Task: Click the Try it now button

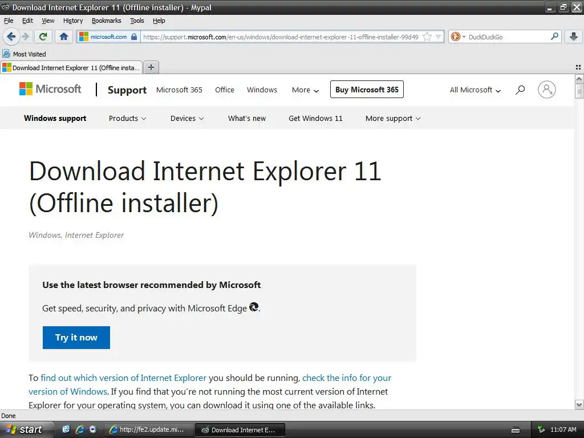Action: [x=76, y=338]
